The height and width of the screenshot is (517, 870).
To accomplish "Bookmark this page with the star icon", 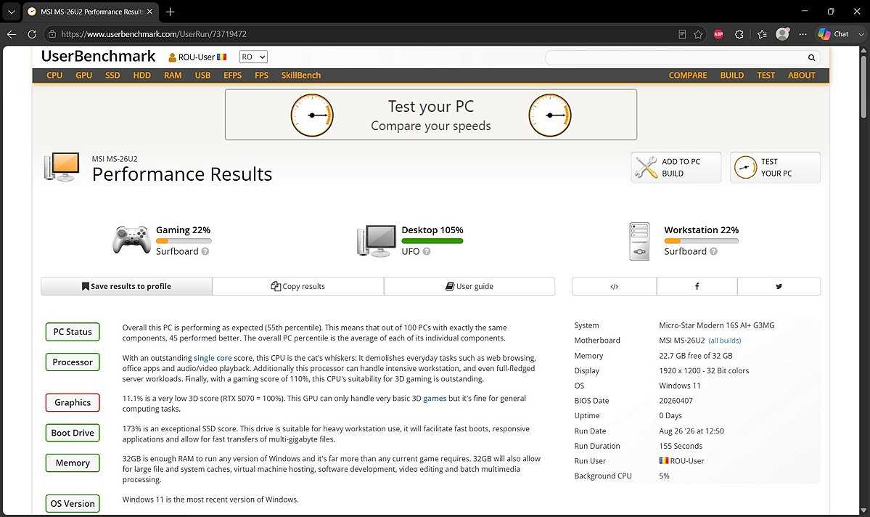I will pyautogui.click(x=698, y=34).
